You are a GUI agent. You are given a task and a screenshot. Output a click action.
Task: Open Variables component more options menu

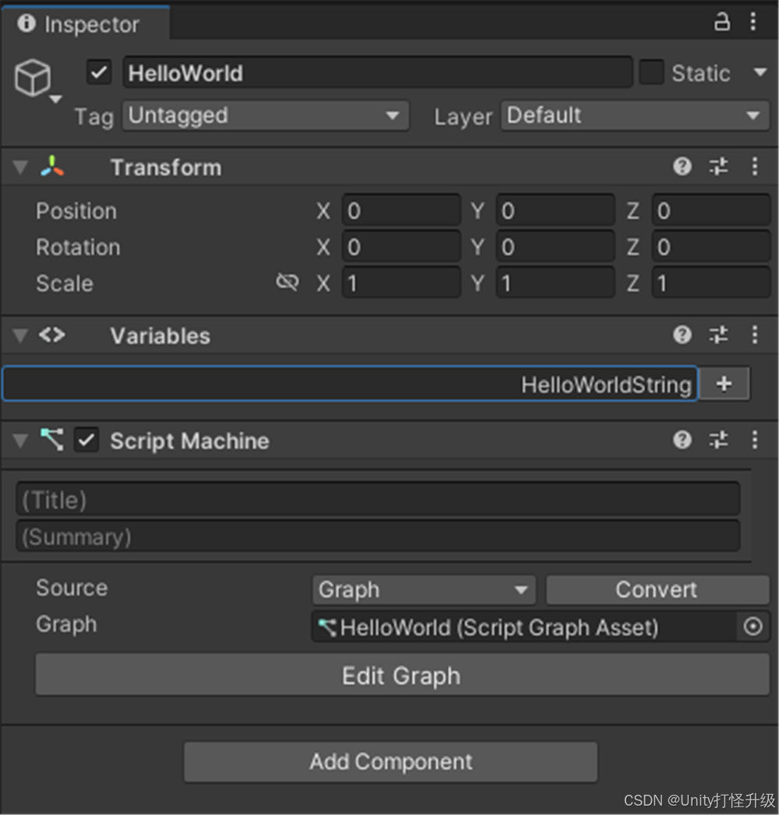(x=755, y=335)
